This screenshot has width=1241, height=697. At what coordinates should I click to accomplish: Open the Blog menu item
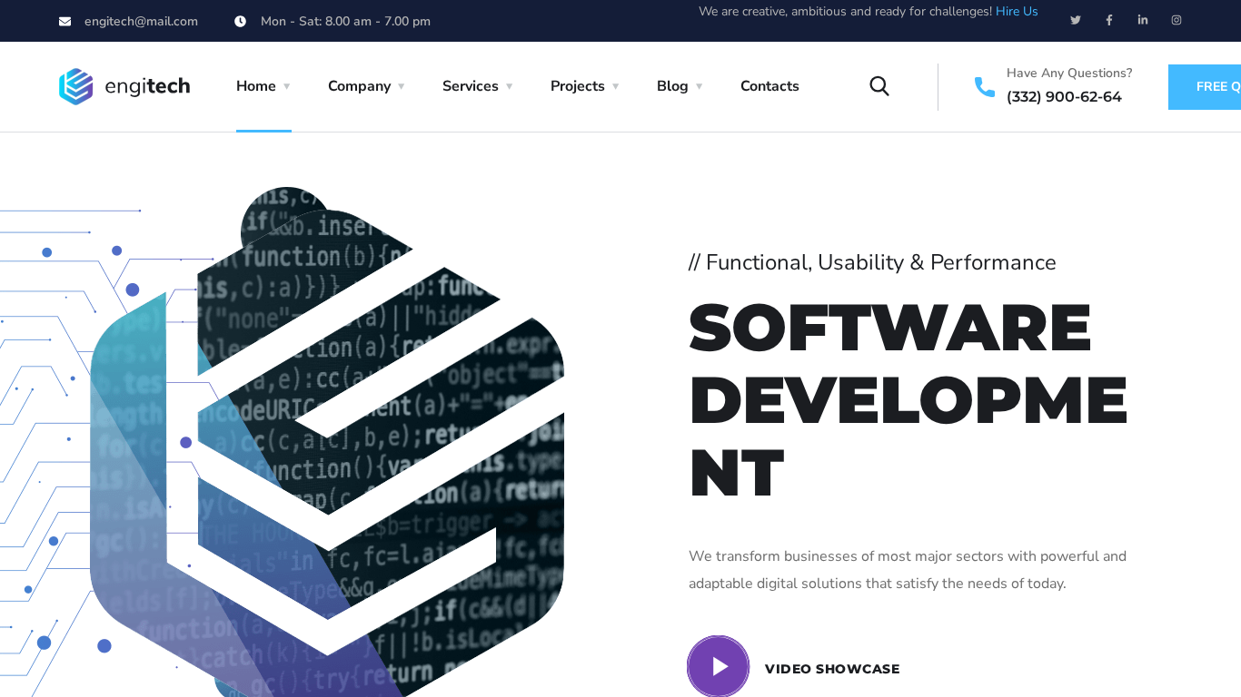[672, 86]
